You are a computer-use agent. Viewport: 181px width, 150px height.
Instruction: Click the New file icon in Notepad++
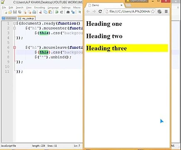tap(5, 12)
